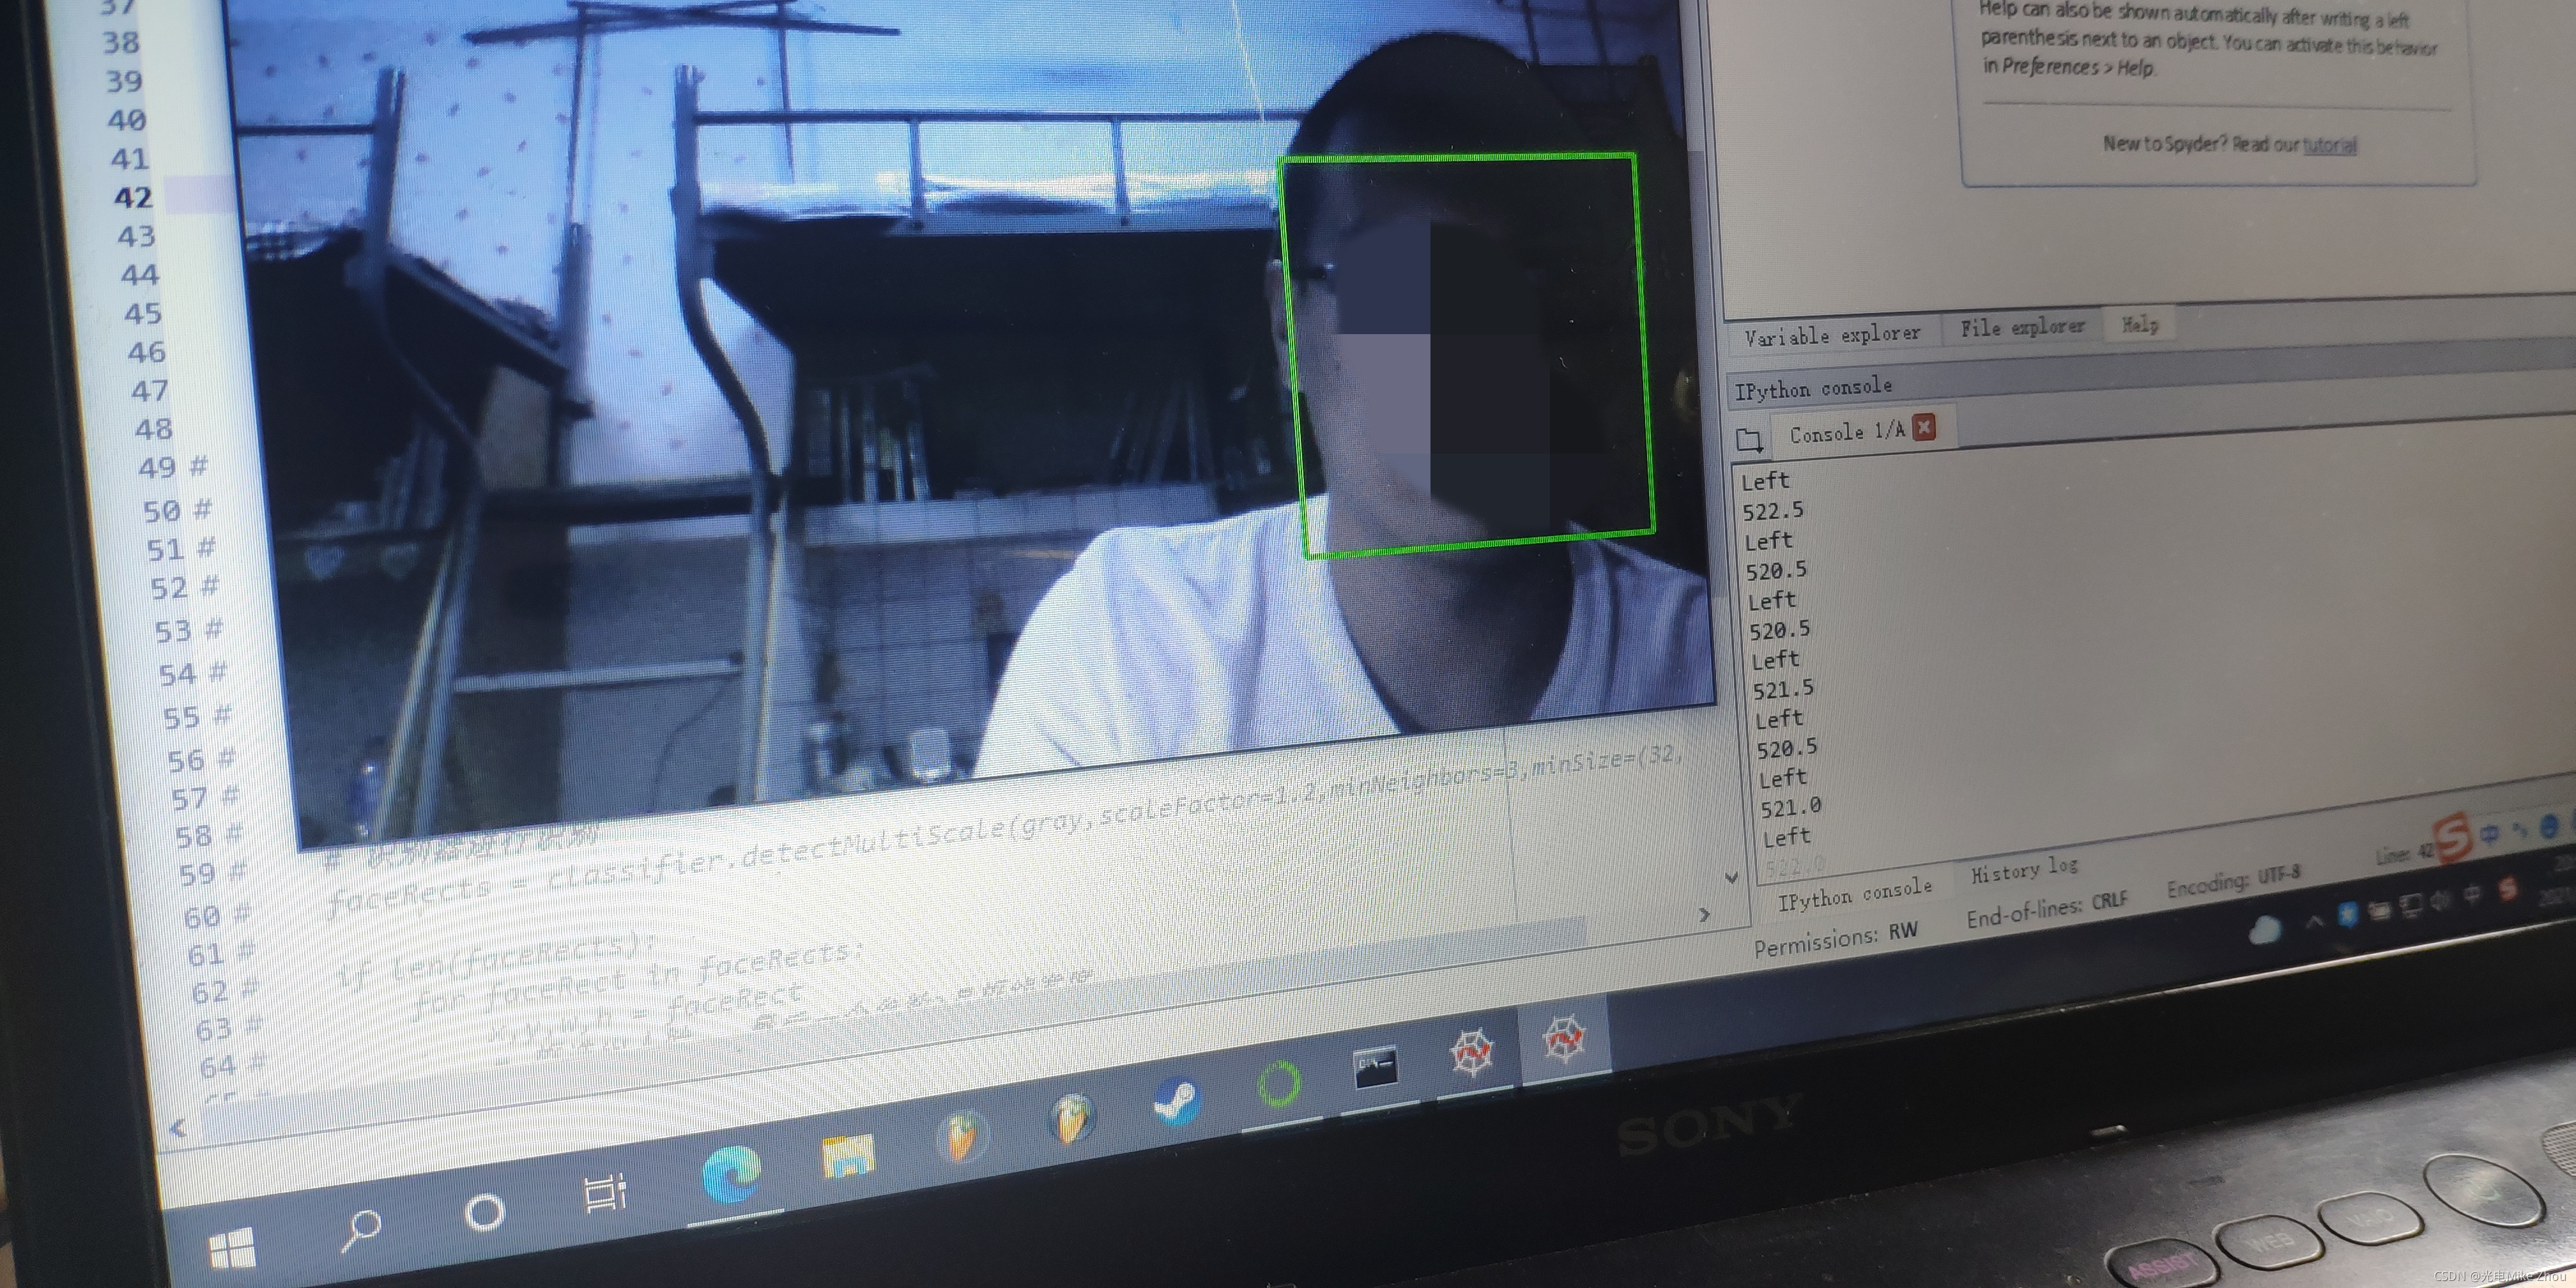Open the Windows Start menu
Image resolution: width=2576 pixels, height=1288 pixels.
232,1247
